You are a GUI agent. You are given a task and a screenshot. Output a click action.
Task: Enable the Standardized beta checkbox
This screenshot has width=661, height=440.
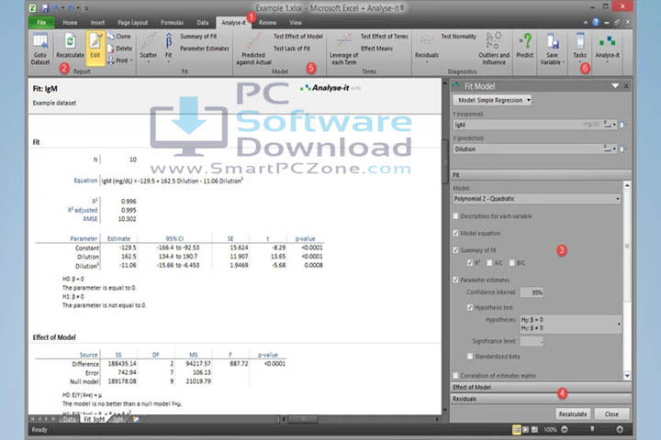(x=470, y=357)
